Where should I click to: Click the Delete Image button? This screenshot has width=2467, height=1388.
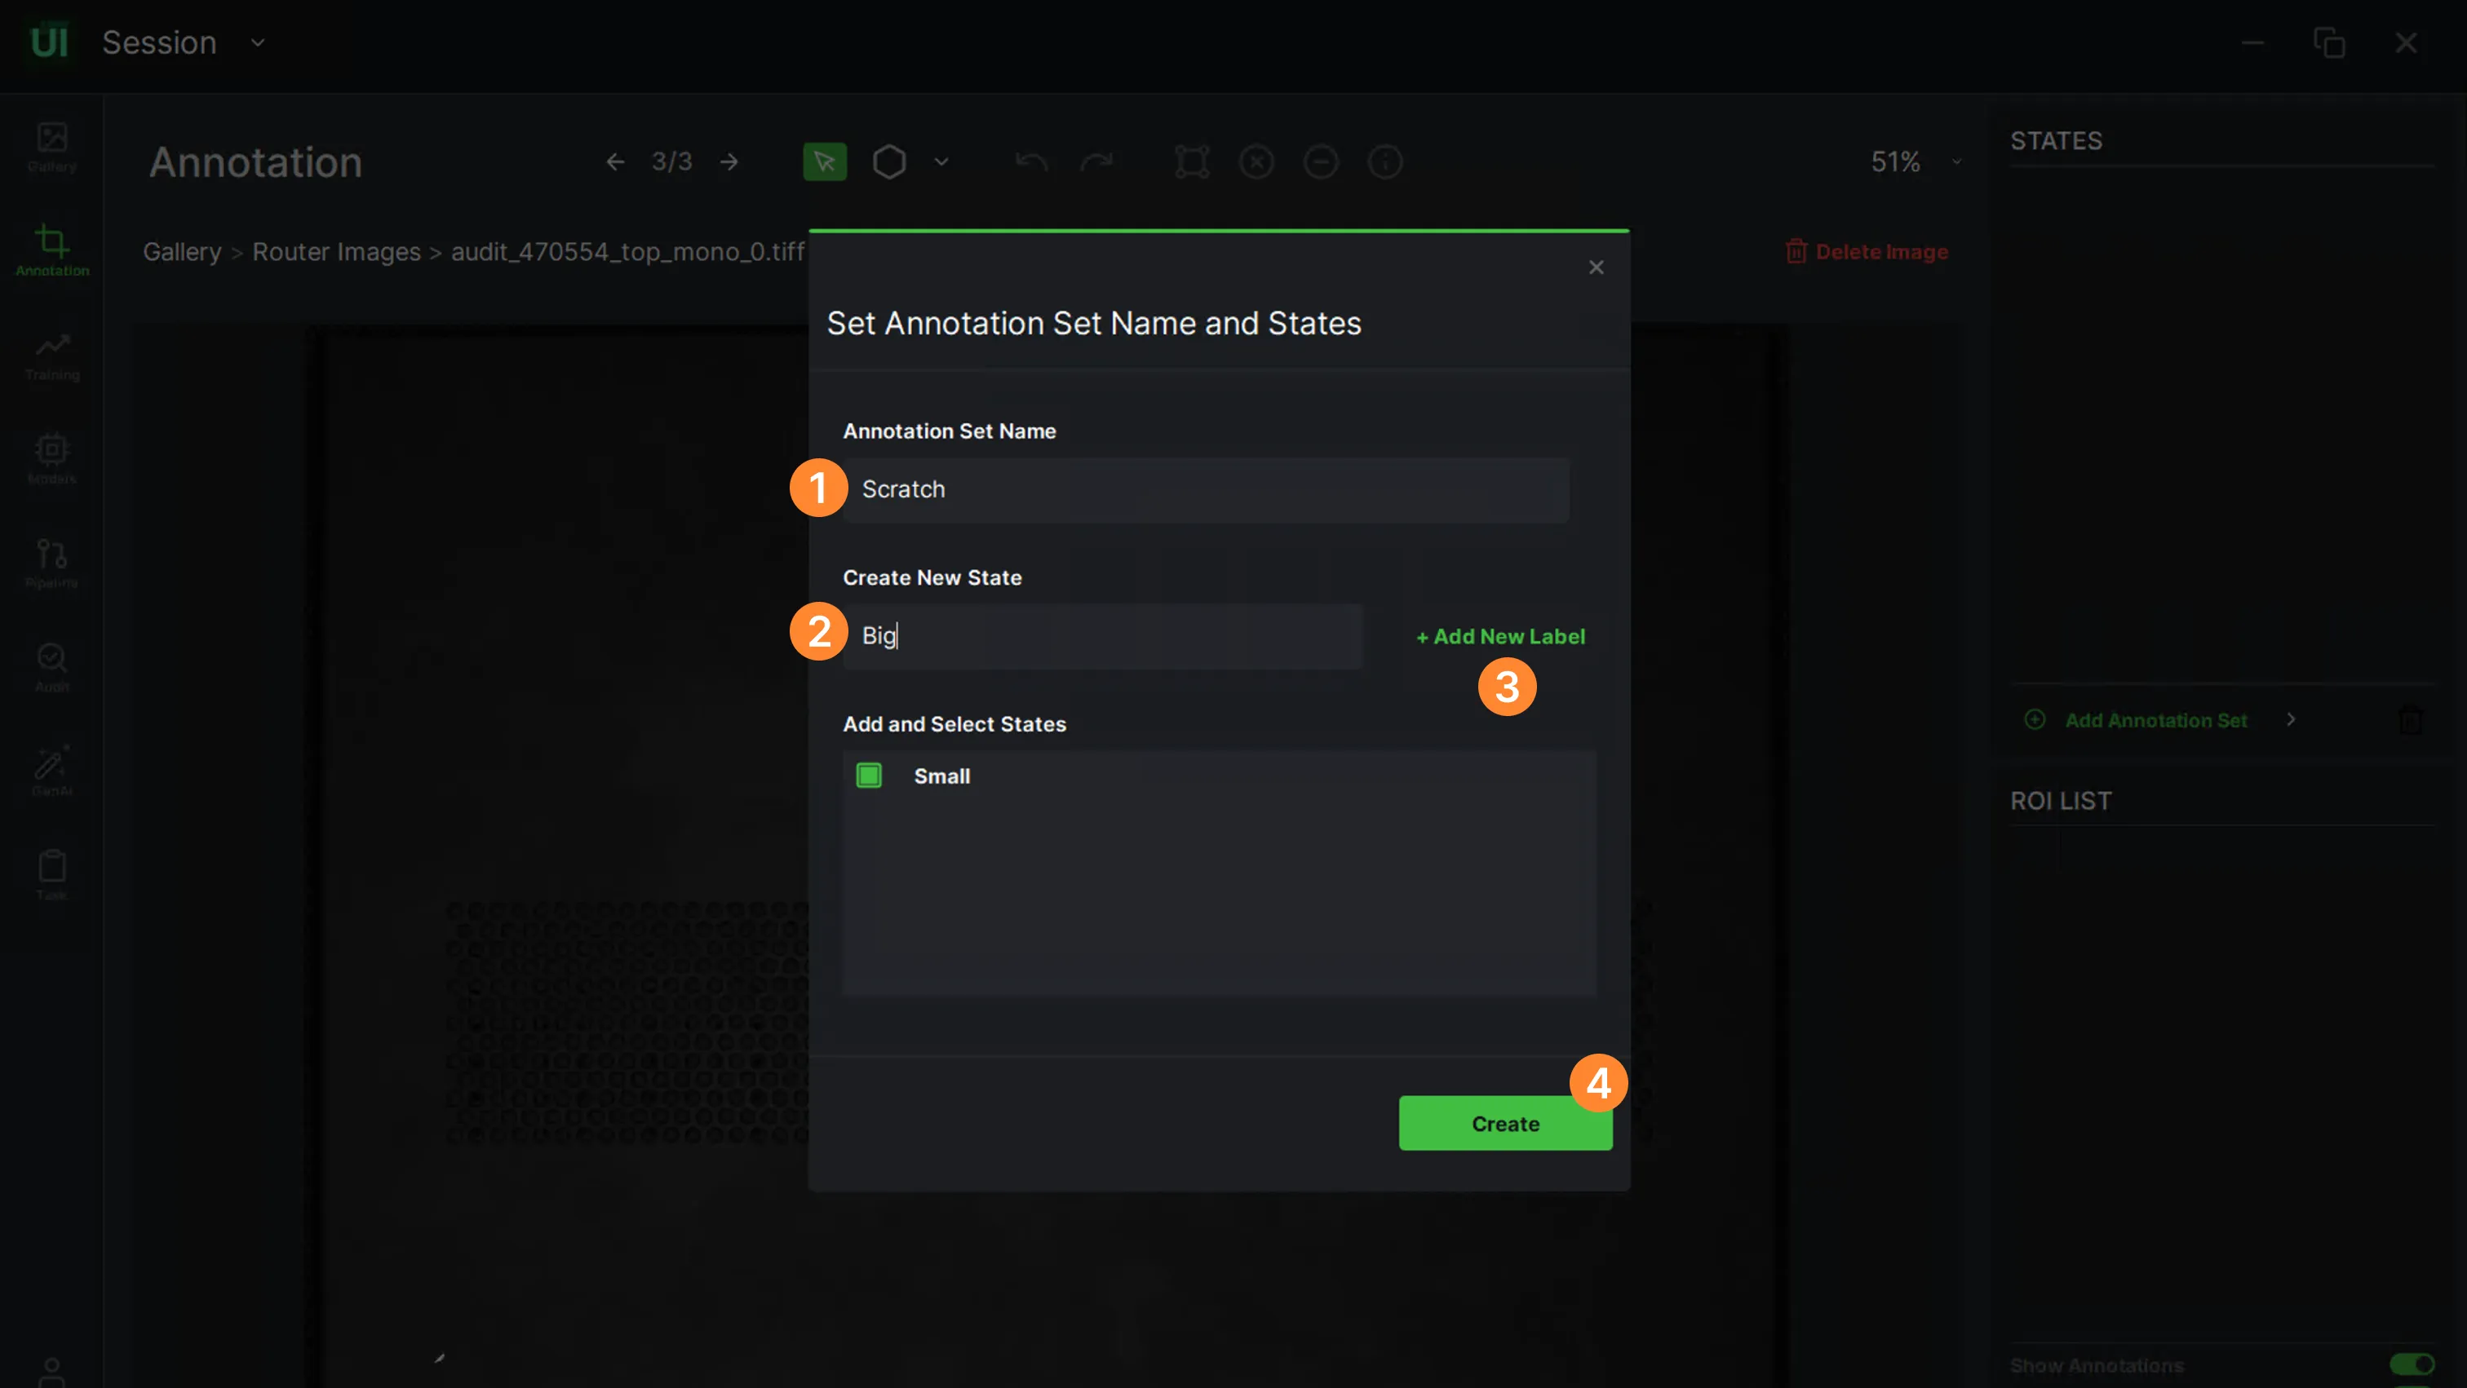[1867, 252]
